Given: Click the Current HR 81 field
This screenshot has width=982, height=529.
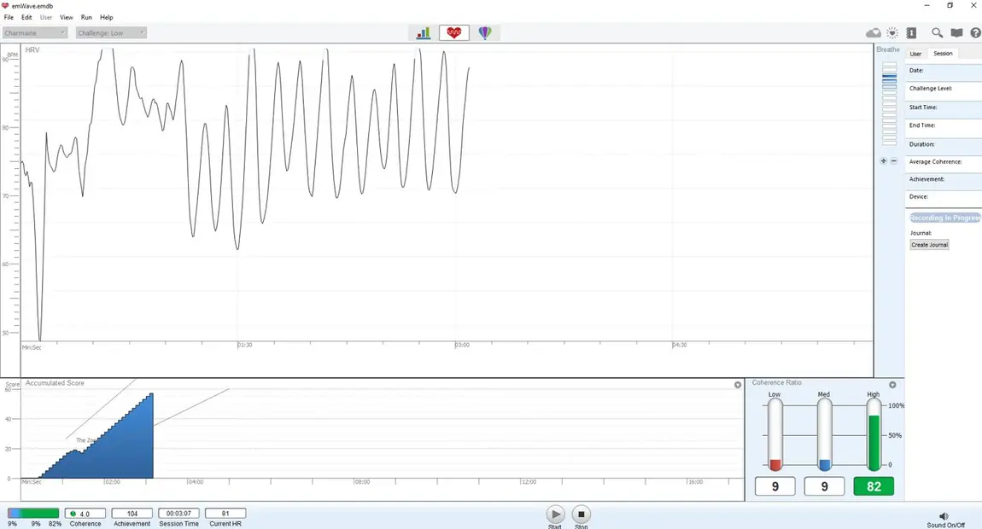Looking at the screenshot, I should click(225, 514).
